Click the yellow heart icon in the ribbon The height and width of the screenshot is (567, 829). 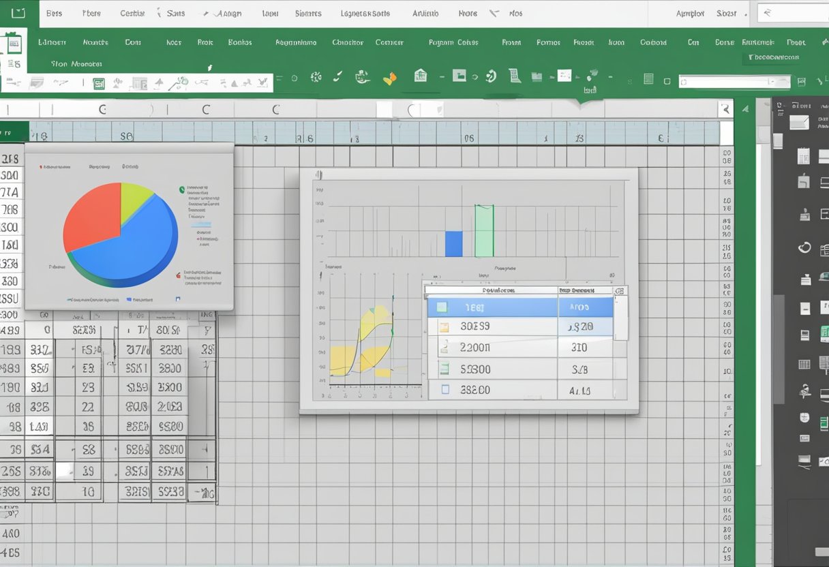click(x=389, y=78)
